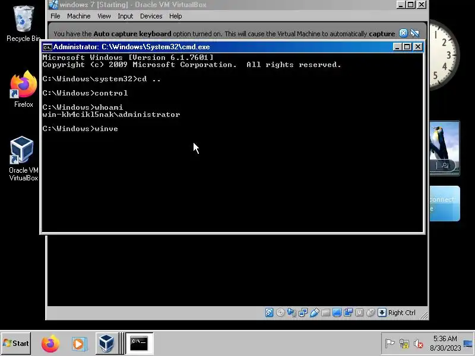This screenshot has height=356, width=475.
Task: Click the VirtualBox window title bar icon
Action: 53,5
